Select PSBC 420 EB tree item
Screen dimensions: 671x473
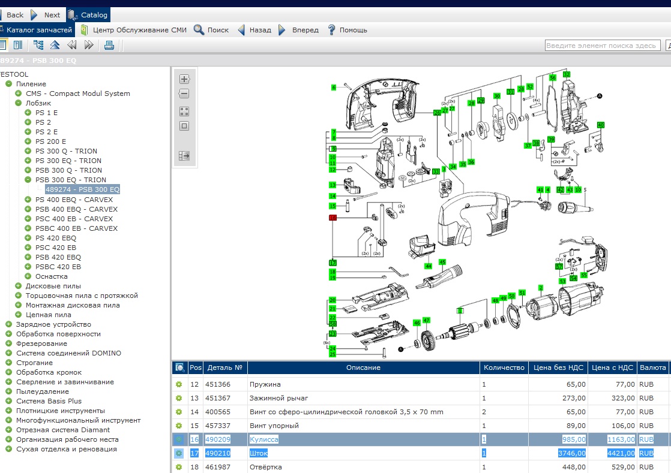58,267
